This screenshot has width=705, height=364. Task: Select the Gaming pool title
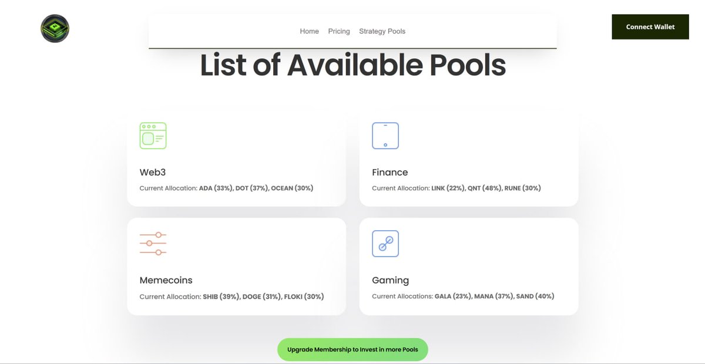pyautogui.click(x=391, y=281)
